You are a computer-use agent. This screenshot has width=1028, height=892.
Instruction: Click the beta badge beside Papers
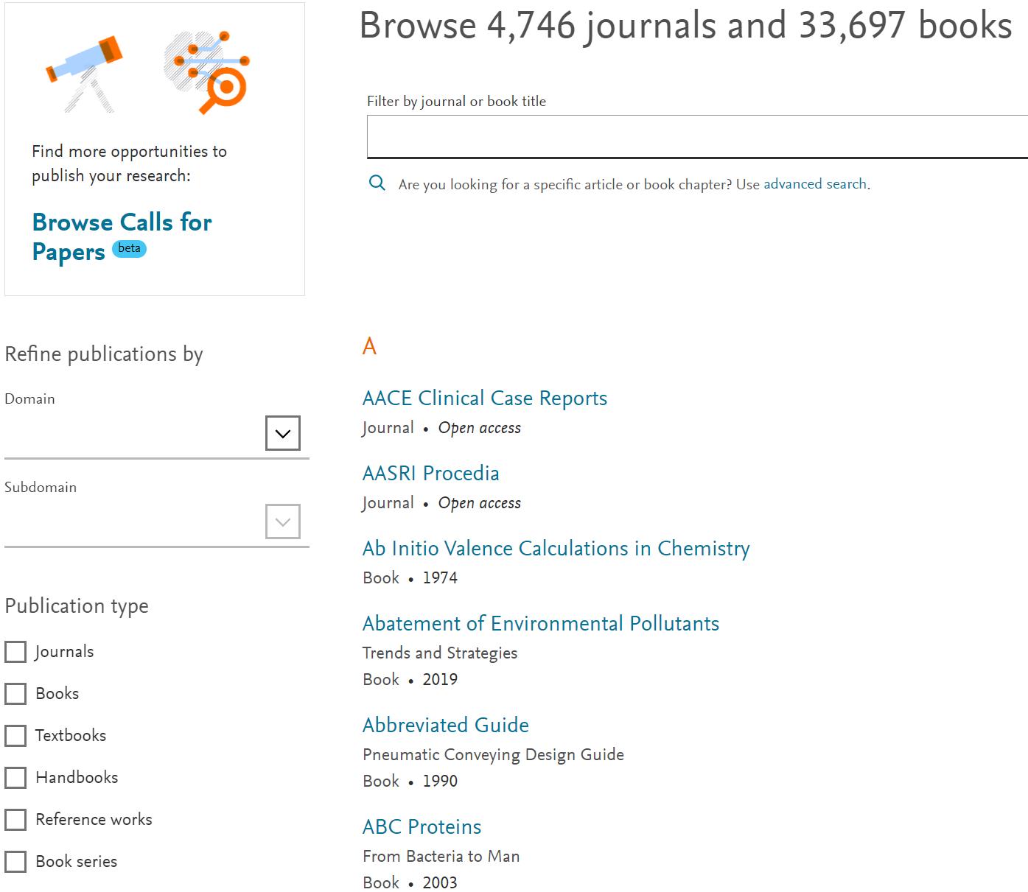129,249
